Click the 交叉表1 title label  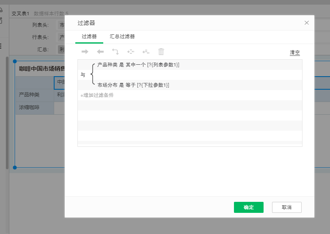tap(20, 14)
